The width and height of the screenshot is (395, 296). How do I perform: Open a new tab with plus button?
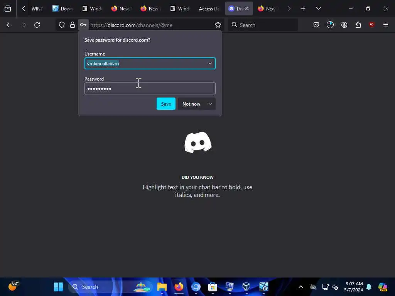[303, 9]
